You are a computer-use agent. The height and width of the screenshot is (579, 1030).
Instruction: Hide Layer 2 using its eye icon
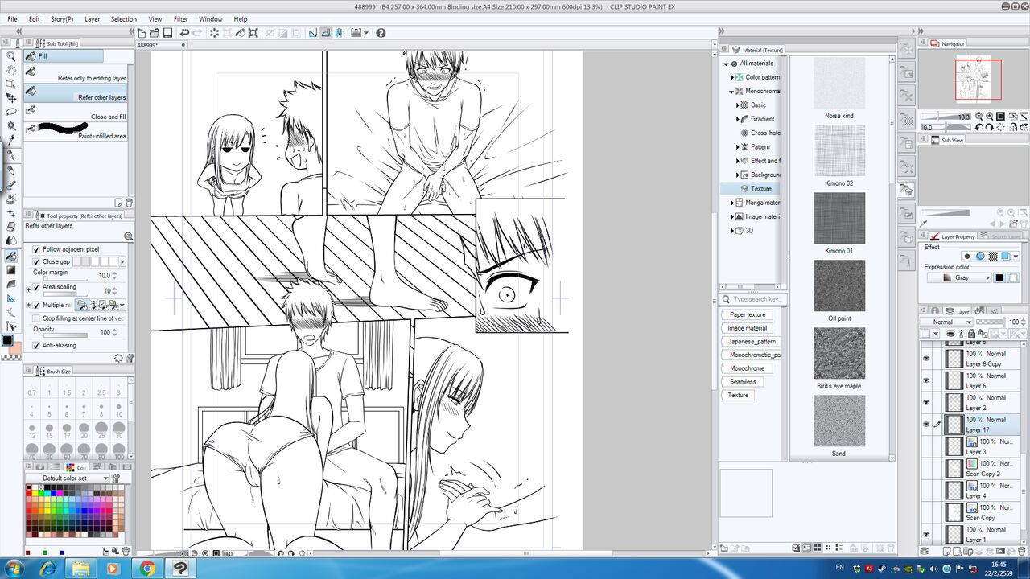click(x=926, y=402)
